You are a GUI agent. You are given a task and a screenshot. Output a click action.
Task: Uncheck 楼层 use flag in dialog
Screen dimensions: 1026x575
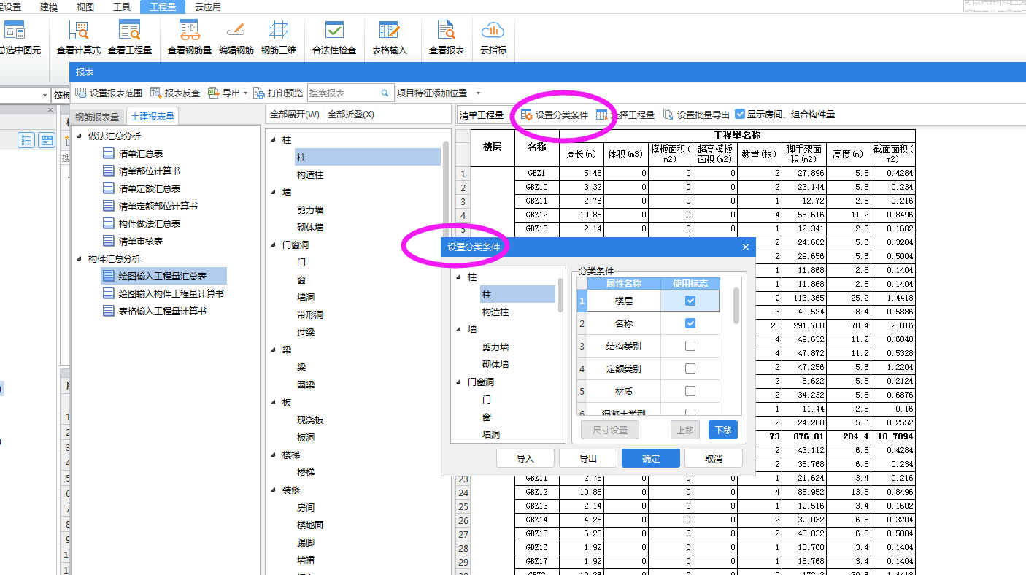(690, 301)
